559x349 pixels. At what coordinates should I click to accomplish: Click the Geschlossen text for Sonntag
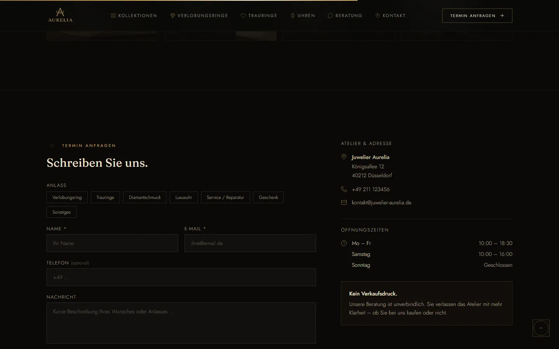(x=498, y=265)
